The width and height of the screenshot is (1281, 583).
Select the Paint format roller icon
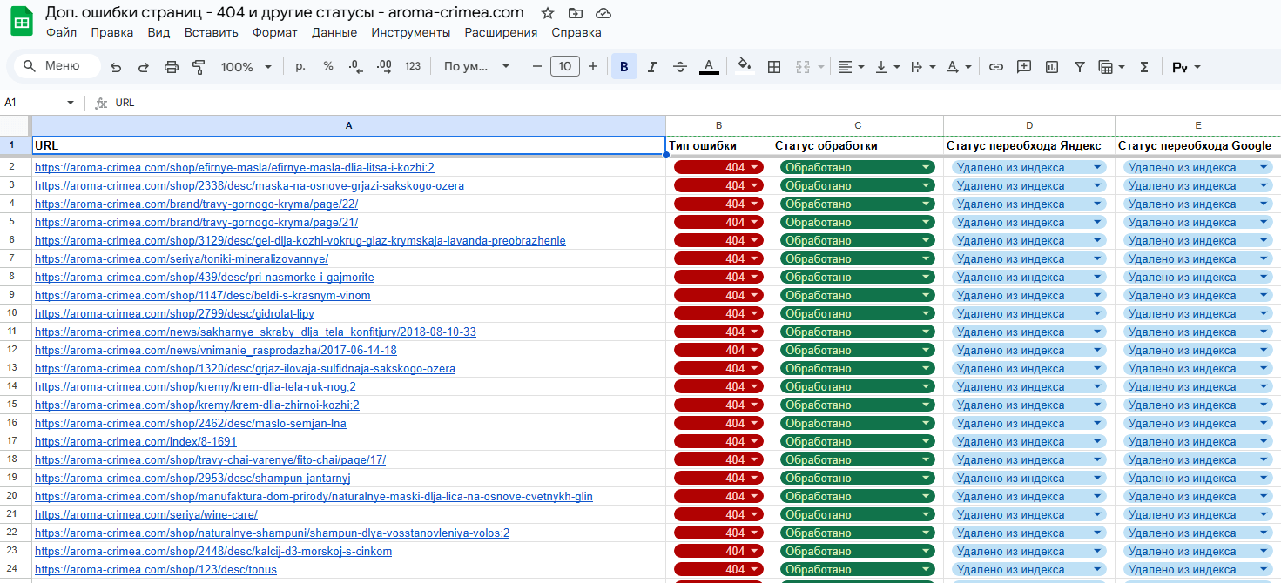point(199,67)
